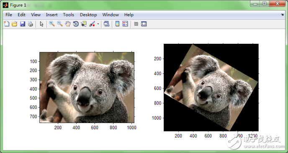The width and height of the screenshot is (288, 153).
Task: Select the Brush/Select Data tool
Action: (92, 24)
